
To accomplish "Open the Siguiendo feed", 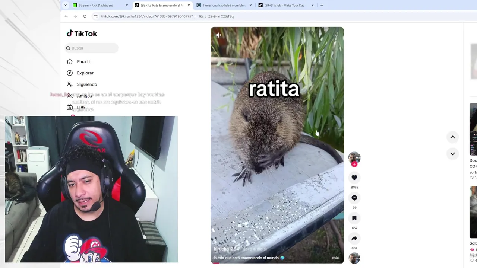I will coord(87,84).
